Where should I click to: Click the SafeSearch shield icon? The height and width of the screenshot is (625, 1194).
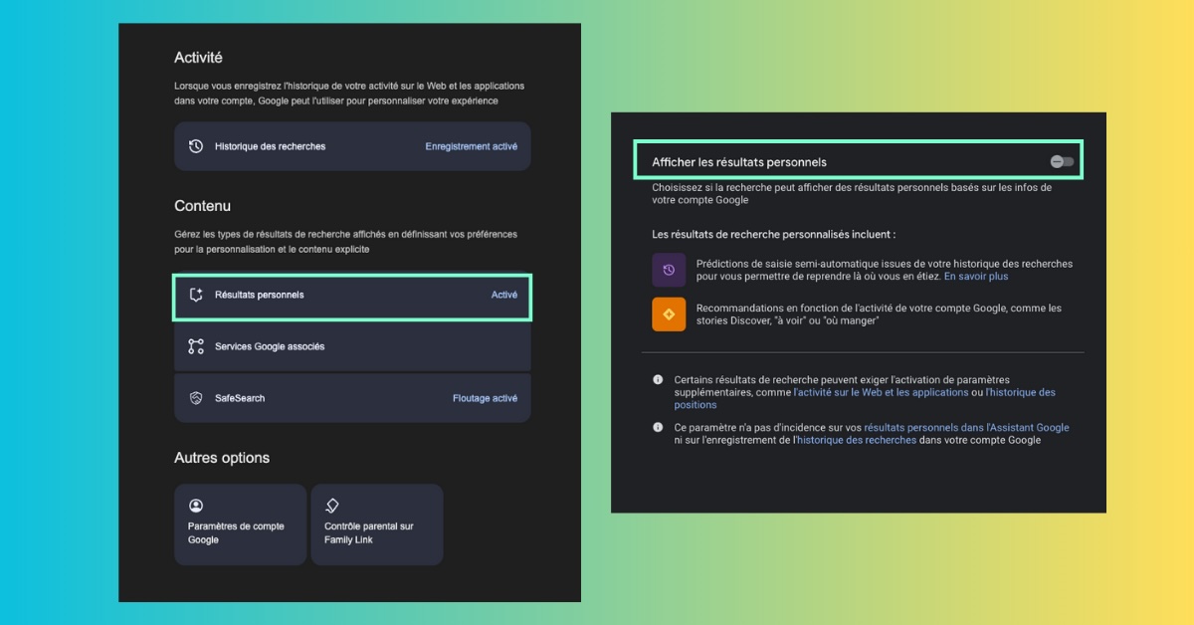[x=196, y=398]
